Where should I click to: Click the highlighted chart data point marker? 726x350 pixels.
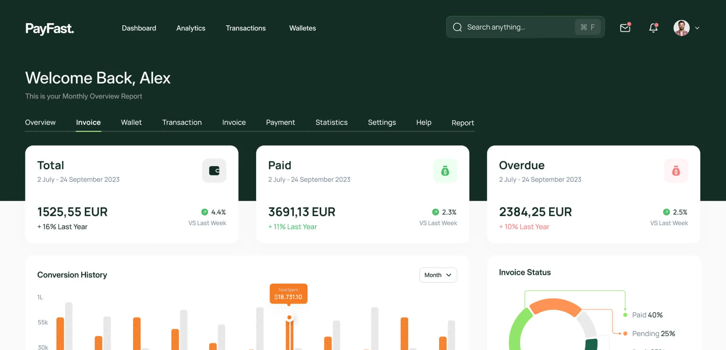[x=289, y=317]
